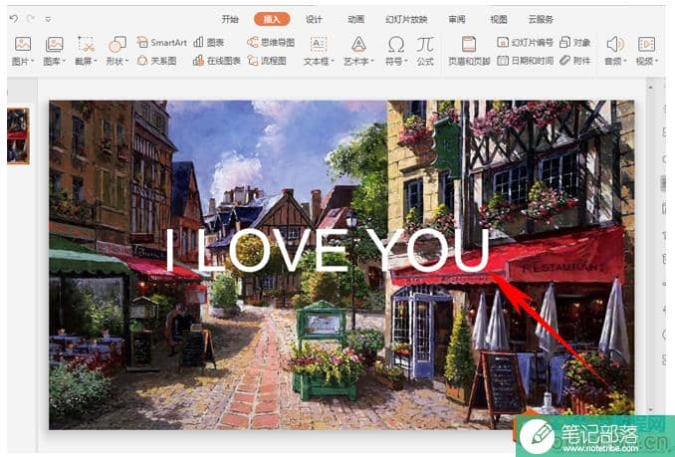Expand the 音频 dropdown arrow
The height and width of the screenshot is (457, 675).
point(624,61)
